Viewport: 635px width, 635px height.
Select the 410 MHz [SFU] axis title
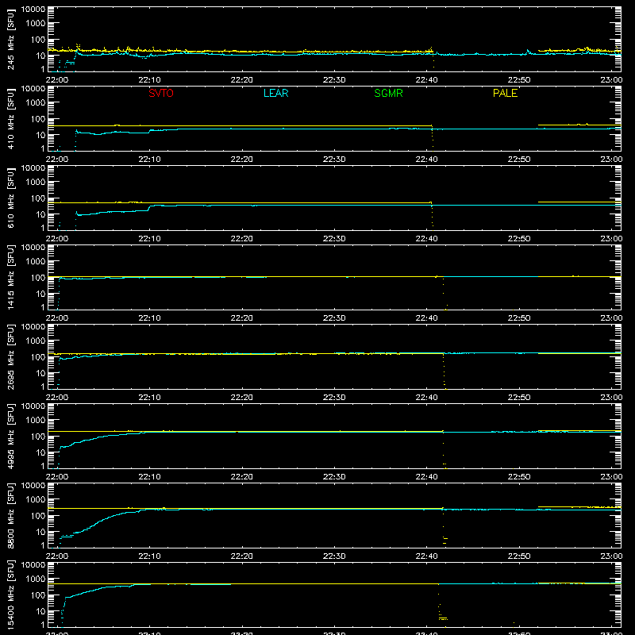coord(11,118)
